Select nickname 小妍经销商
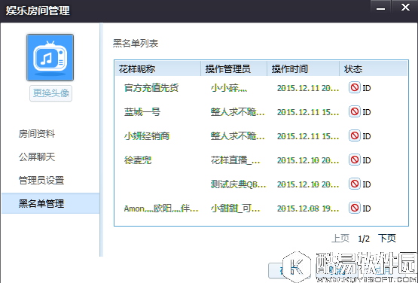418x283 pixels. tap(147, 136)
